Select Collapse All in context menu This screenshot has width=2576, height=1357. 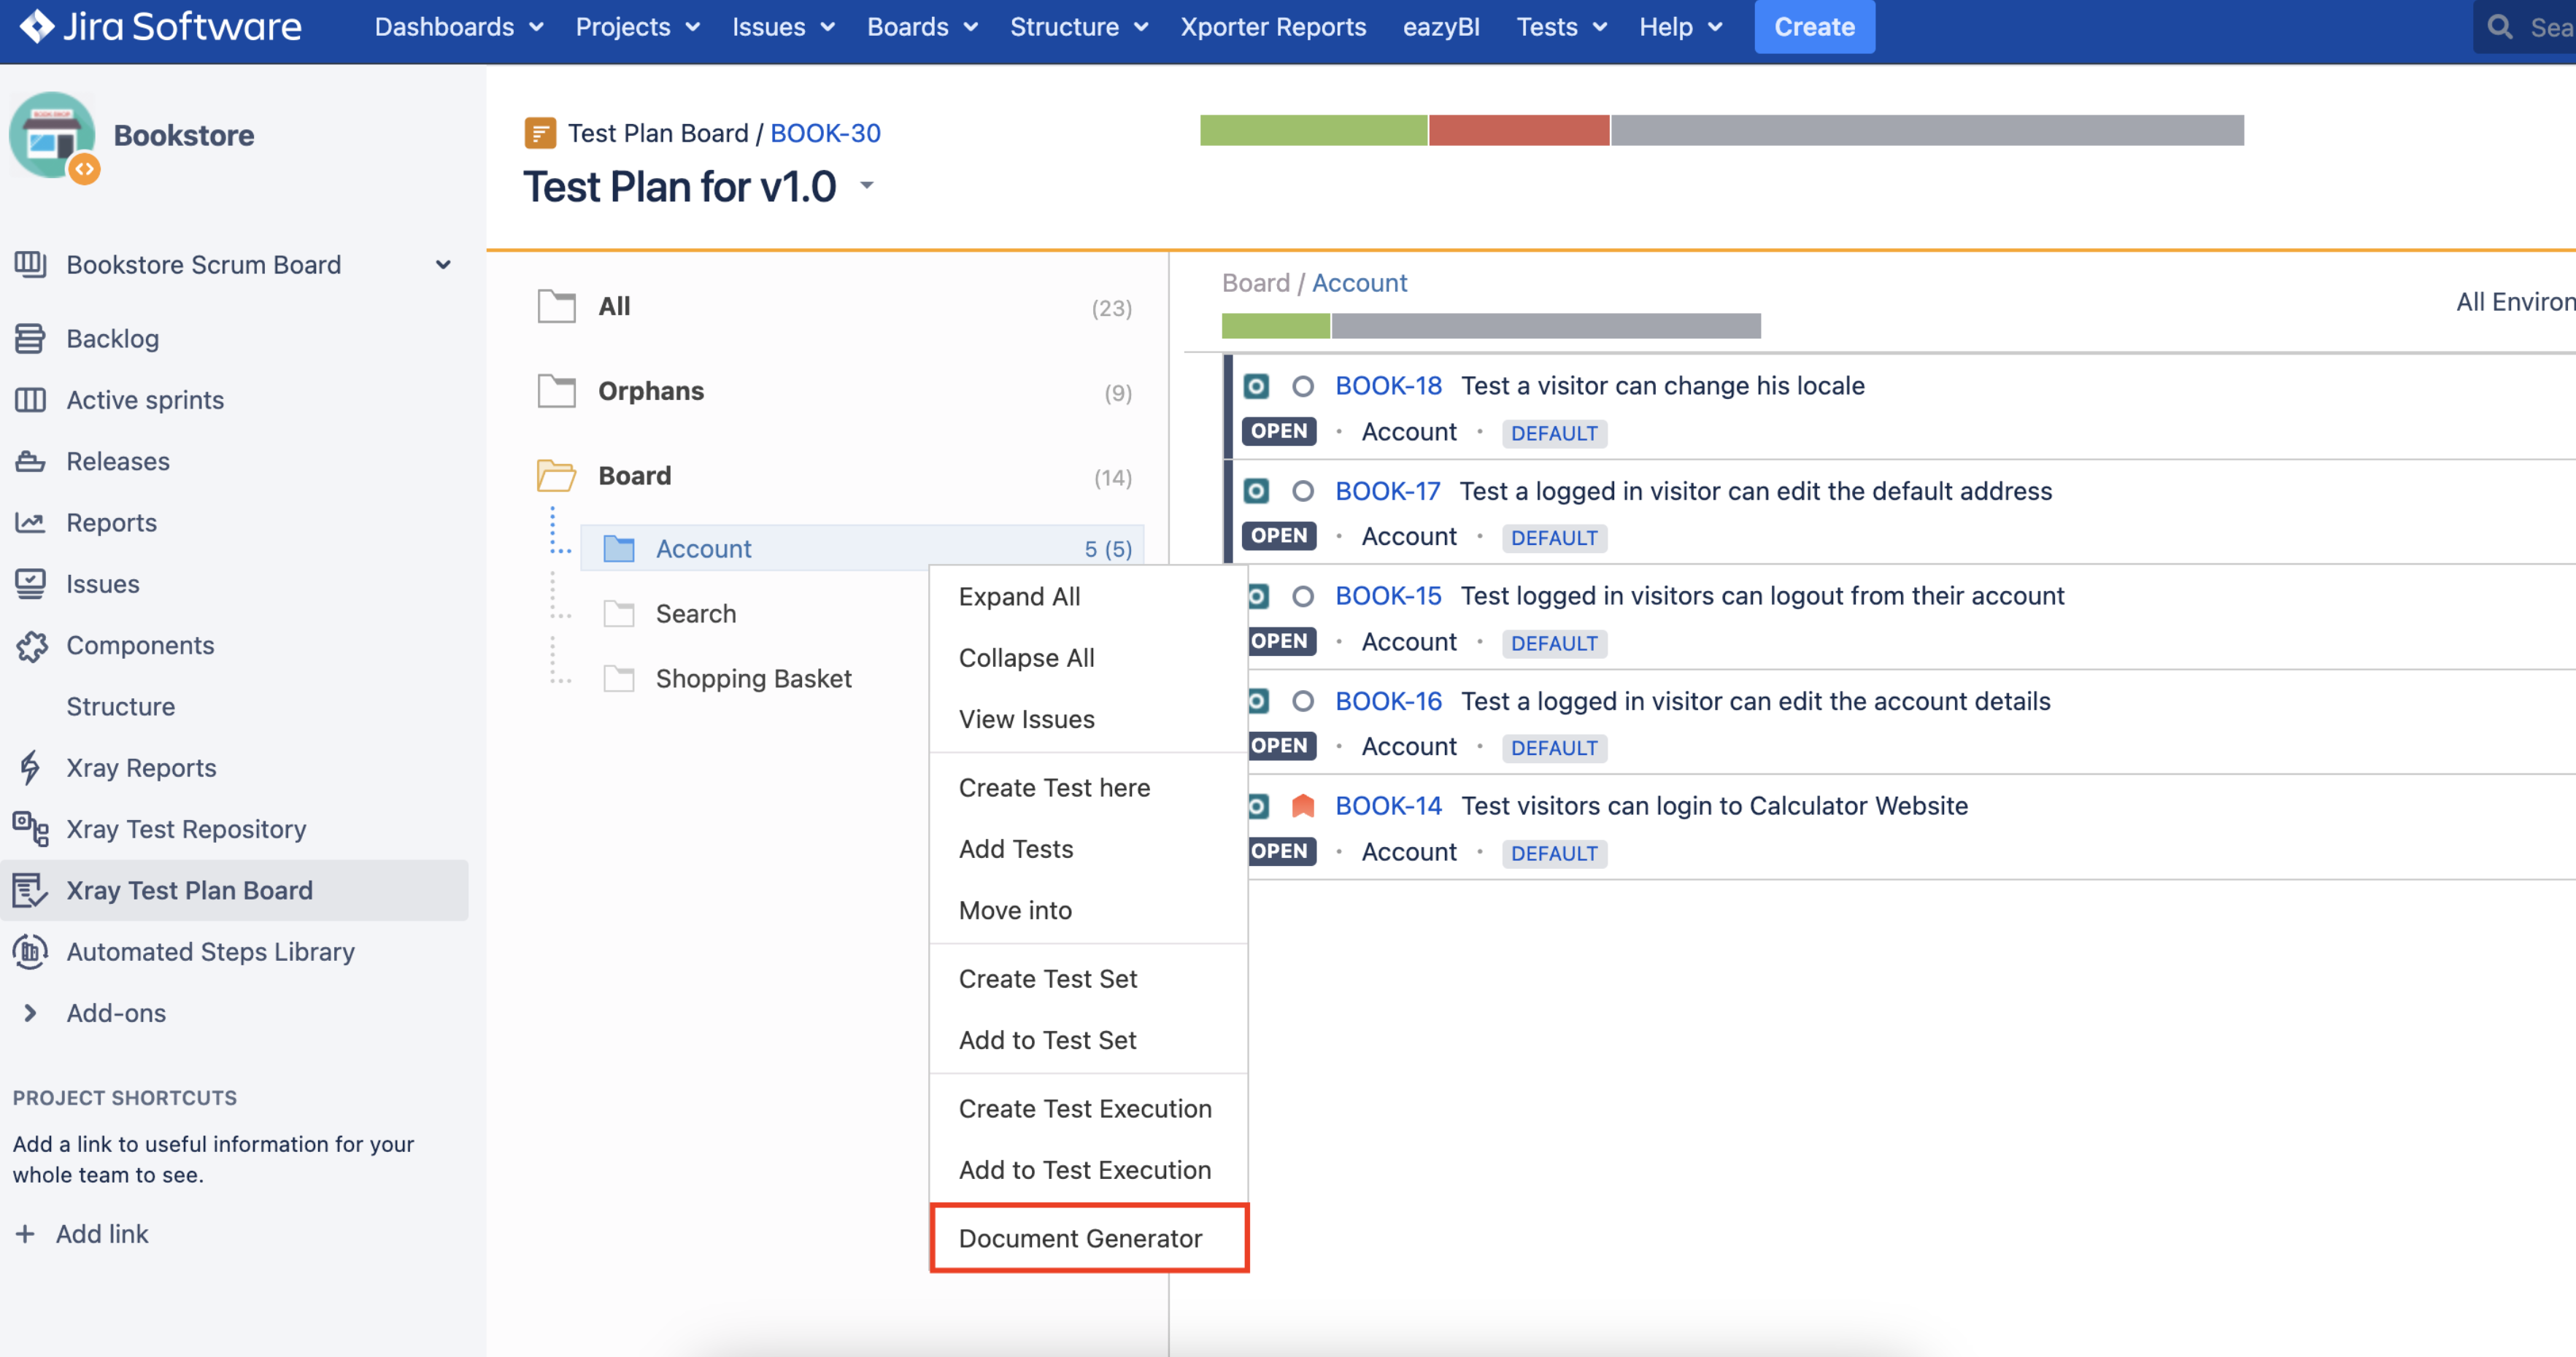(x=1088, y=658)
